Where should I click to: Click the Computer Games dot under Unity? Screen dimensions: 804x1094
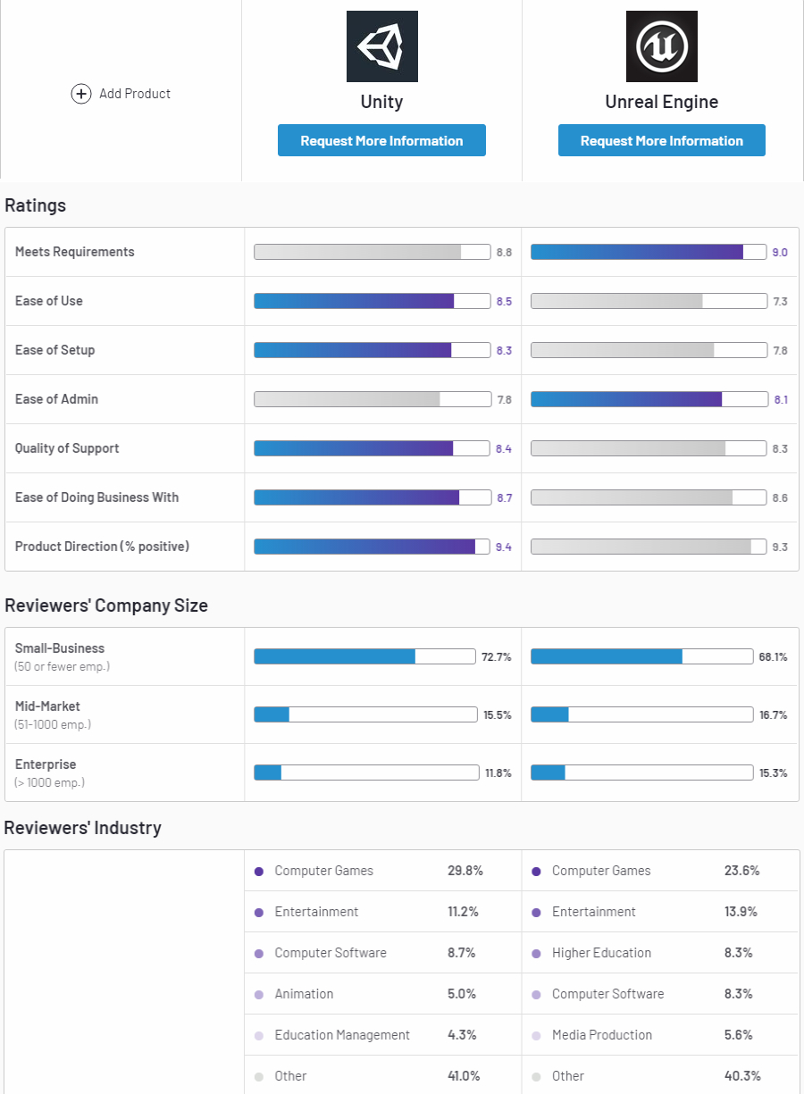click(x=259, y=871)
